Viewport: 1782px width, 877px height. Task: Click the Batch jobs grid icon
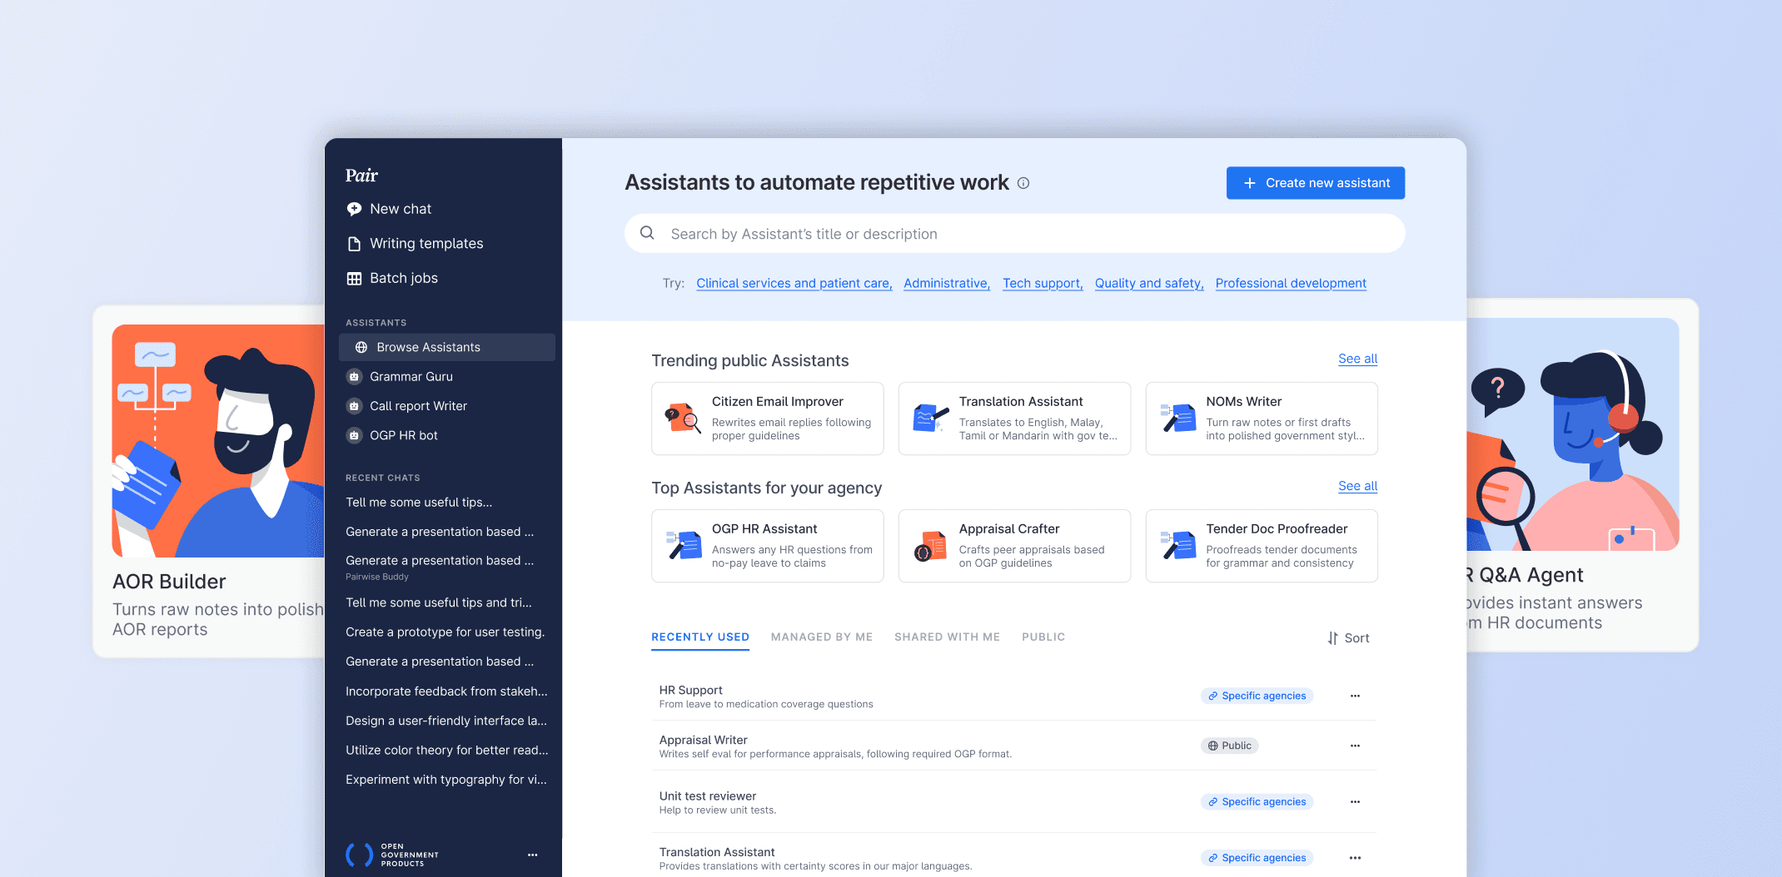coord(355,278)
